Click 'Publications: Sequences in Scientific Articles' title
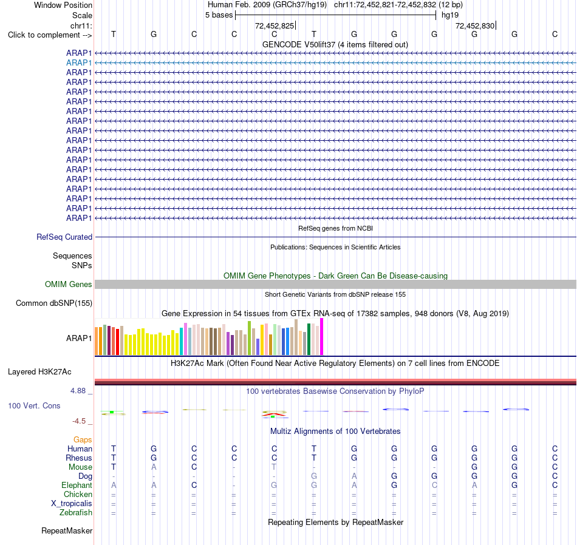577x545 pixels. pyautogui.click(x=335, y=247)
